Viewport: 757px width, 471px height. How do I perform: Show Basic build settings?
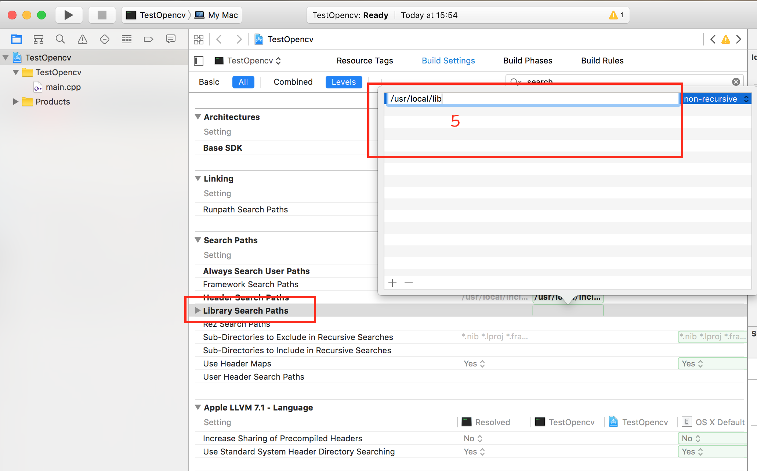(x=209, y=82)
